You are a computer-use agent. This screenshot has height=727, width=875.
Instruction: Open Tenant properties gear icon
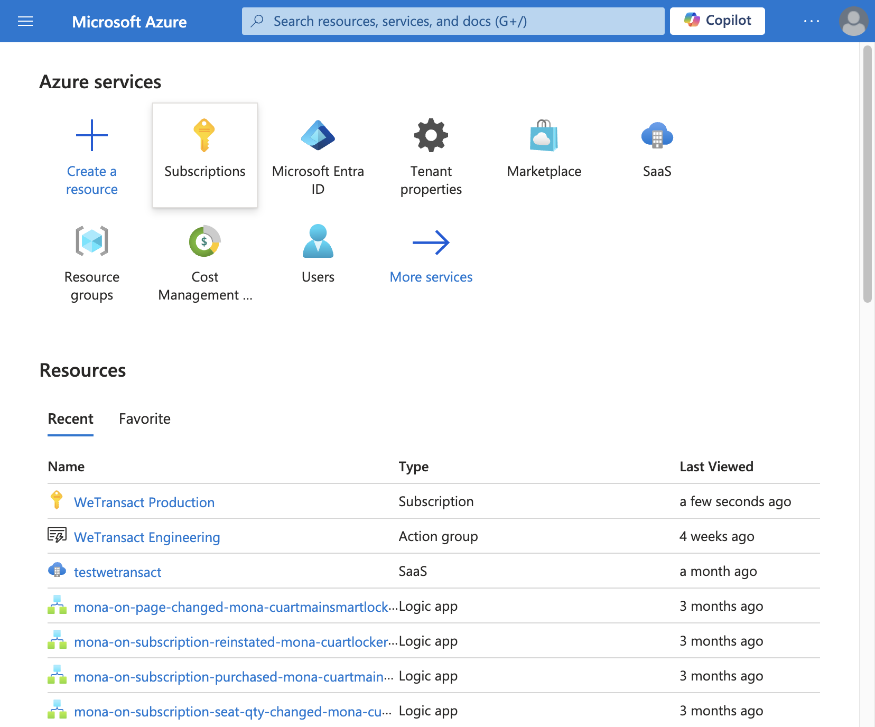click(x=431, y=135)
